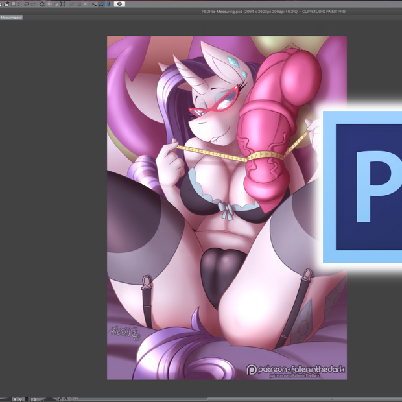This screenshot has height=402, width=402.
Task: Save the document using the Save icon
Action: (14, 4)
